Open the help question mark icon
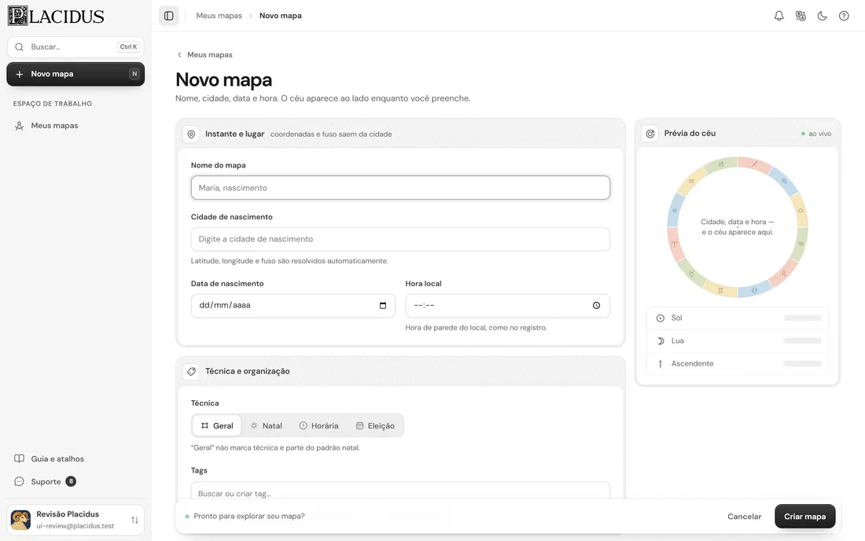Screen dimensions: 865x541 pos(844,16)
